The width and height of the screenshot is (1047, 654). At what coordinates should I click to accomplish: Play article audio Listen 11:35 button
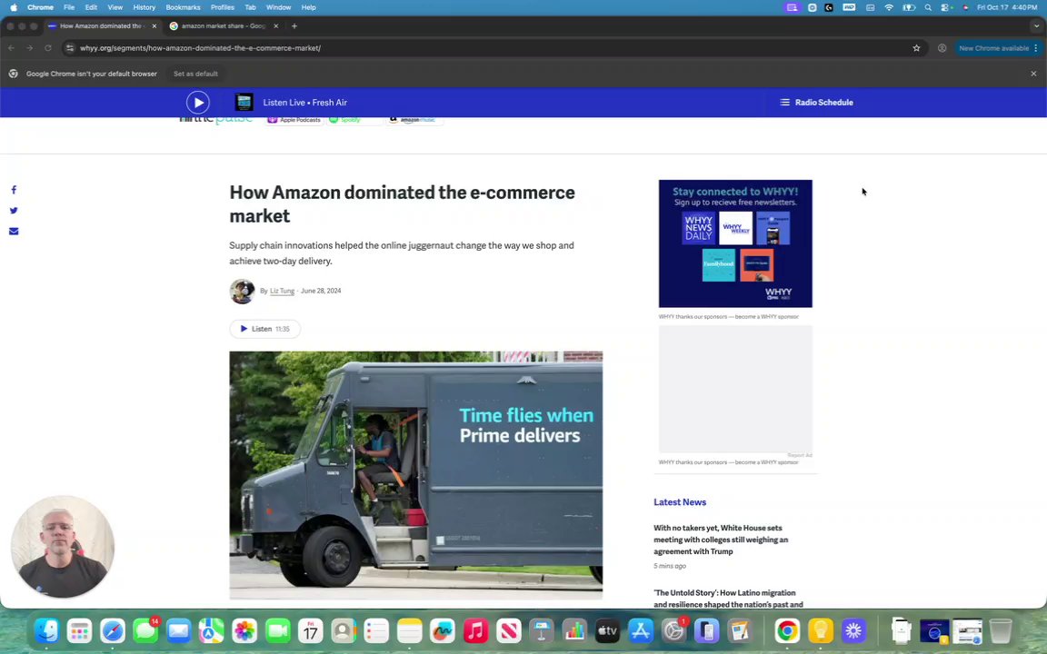(265, 328)
